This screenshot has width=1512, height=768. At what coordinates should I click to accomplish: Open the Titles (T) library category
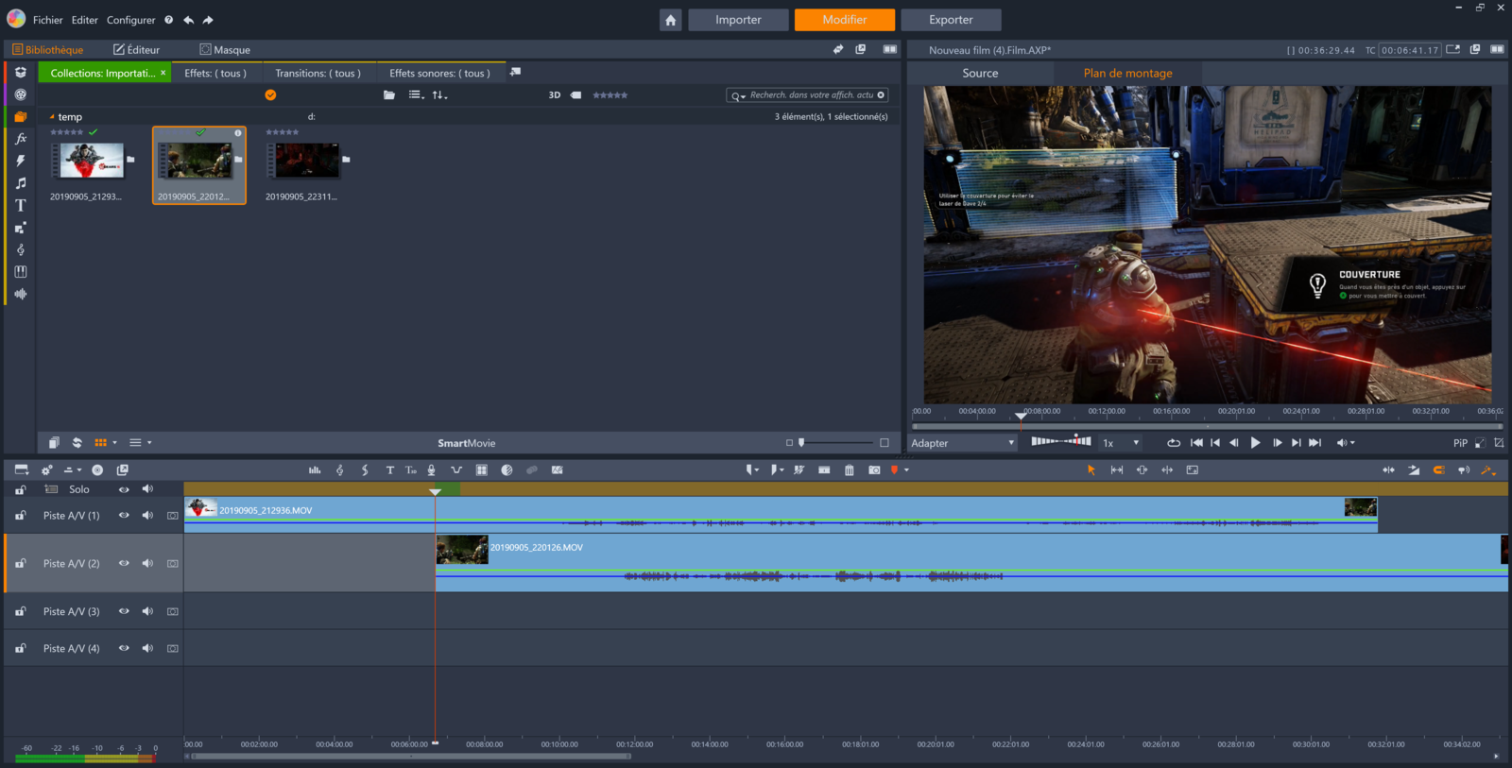point(21,205)
